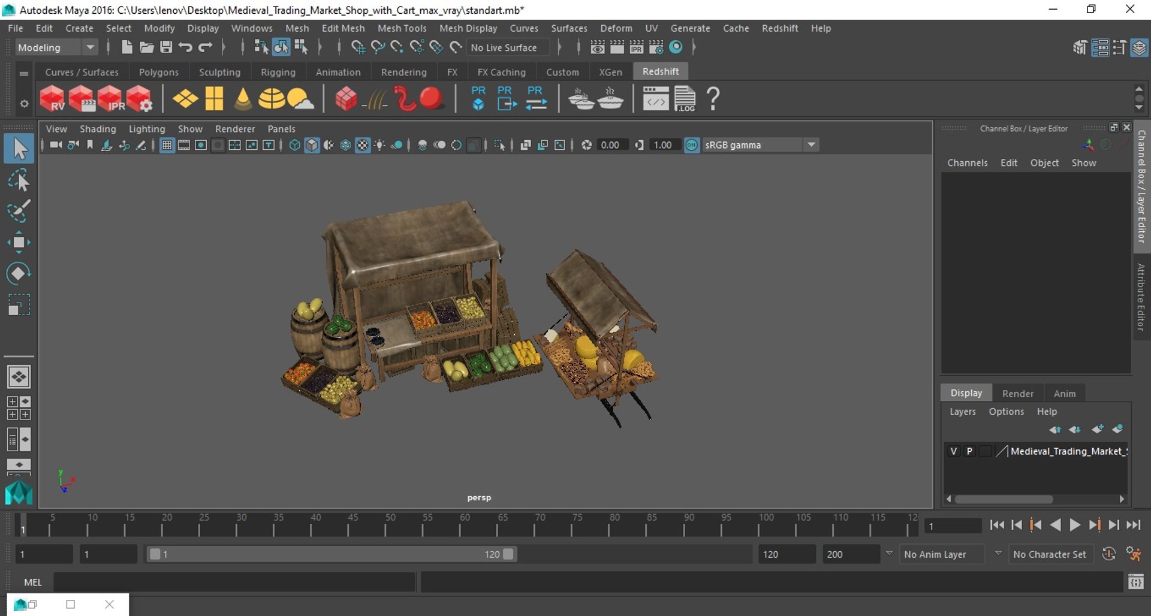Click the Open Scene folder icon
Screen dimensions: 1151x616
146,47
